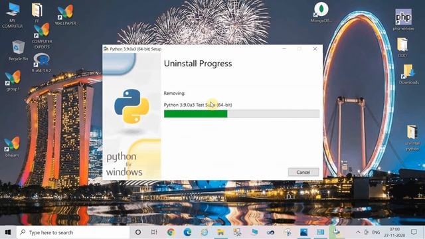Open the clock showing 07:00 27-11-2020
Viewport: 425px width, 239px height.
pos(394,232)
